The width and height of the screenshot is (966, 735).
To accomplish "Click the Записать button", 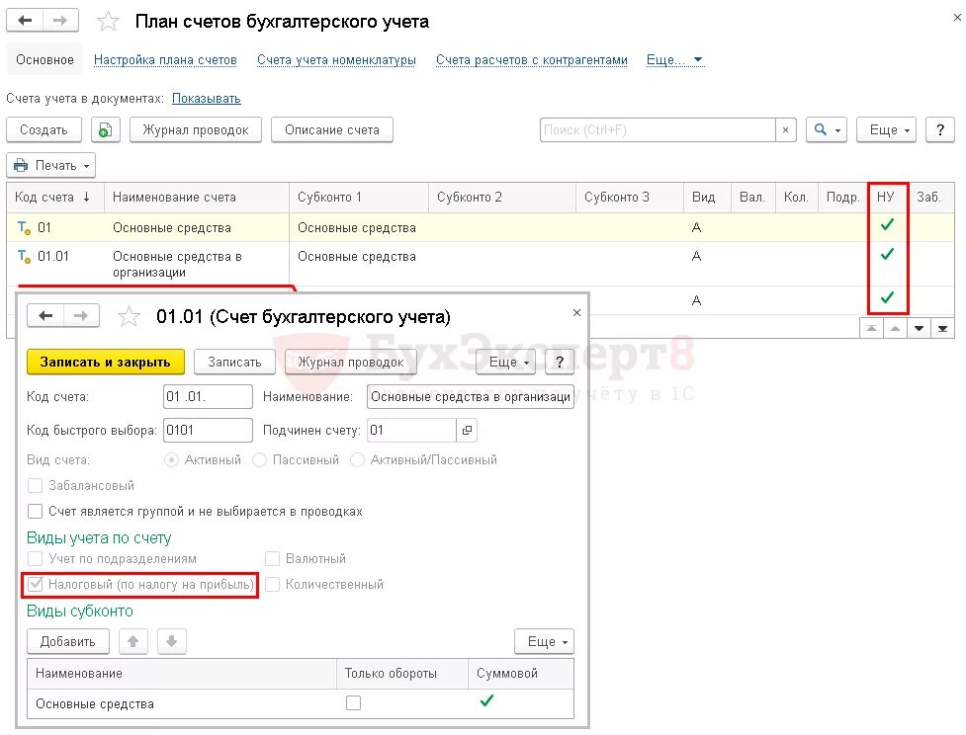I will coord(234,362).
